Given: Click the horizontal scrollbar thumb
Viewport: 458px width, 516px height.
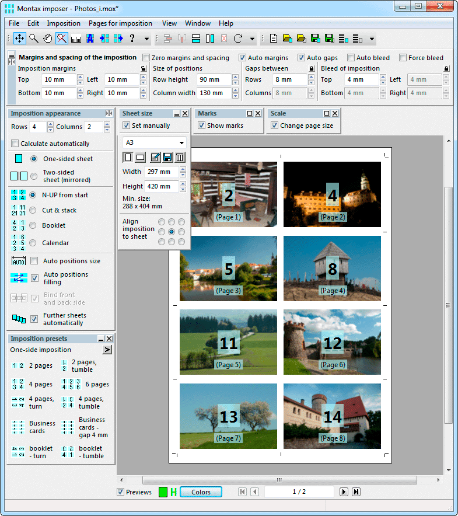Looking at the screenshot, I should point(279,480).
